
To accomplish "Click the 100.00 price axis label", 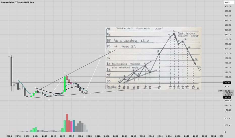I will coord(228,77).
